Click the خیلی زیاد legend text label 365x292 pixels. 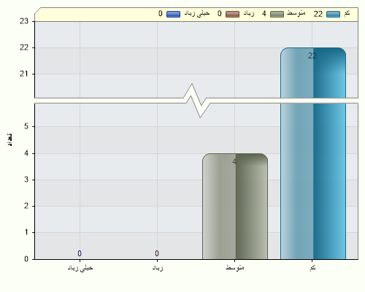click(x=197, y=13)
